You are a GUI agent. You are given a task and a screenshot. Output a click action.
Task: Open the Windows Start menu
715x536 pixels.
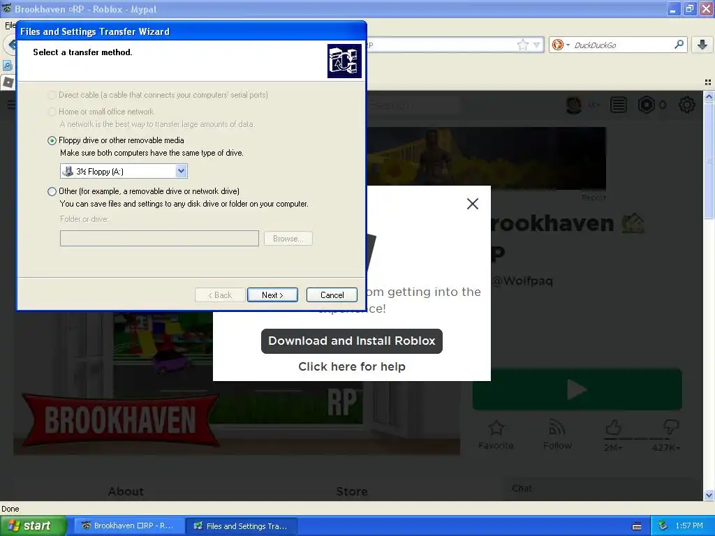tap(34, 526)
